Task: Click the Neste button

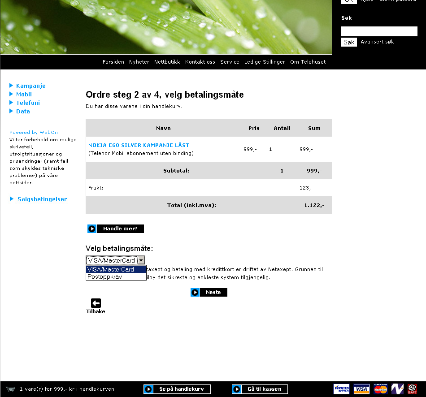Action: 209,293
